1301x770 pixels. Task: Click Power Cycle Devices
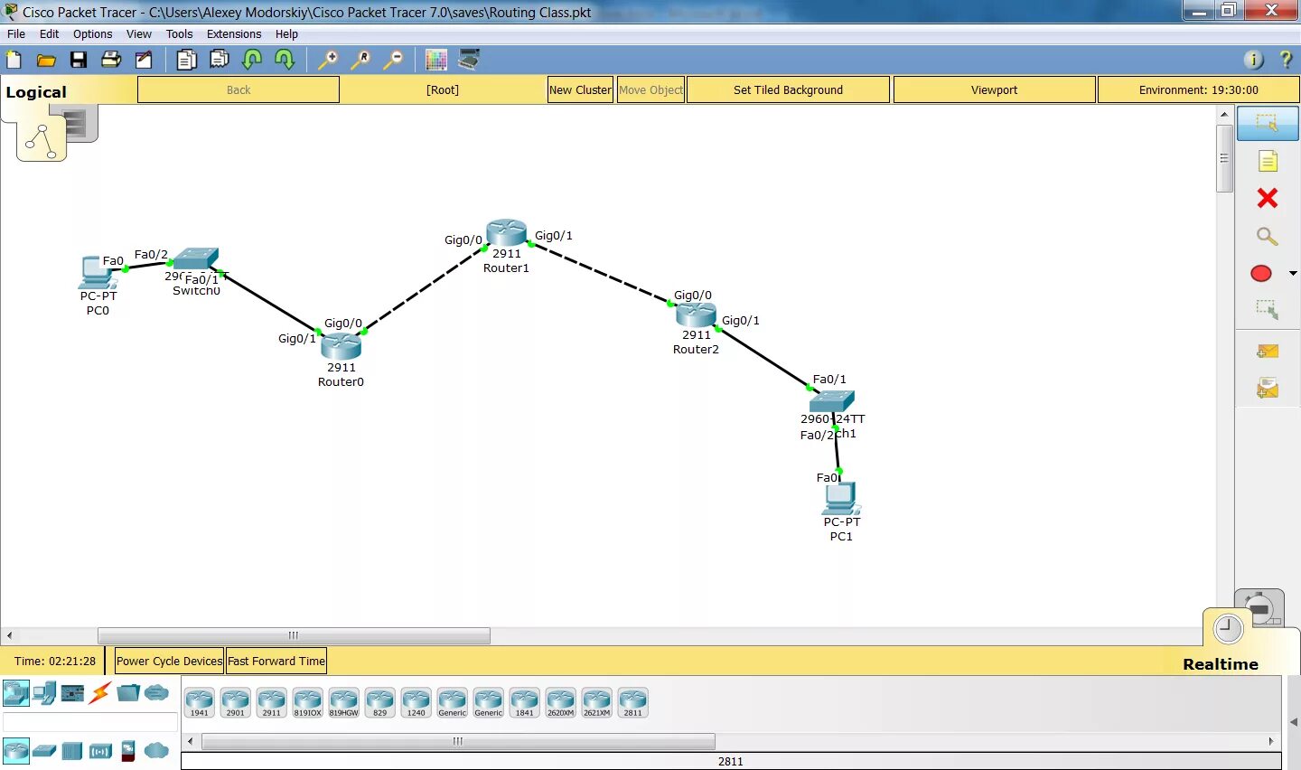[169, 661]
